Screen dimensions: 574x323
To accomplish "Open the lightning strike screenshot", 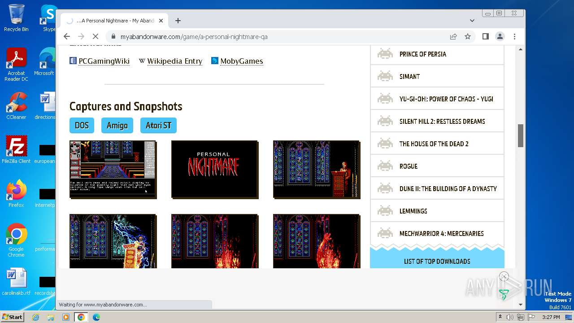I will [113, 241].
